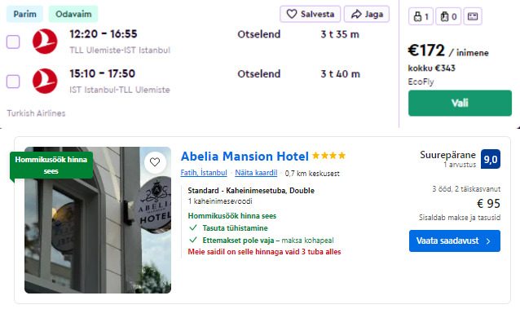Click the chevron arrow on Vaata saadavust

pos(488,241)
